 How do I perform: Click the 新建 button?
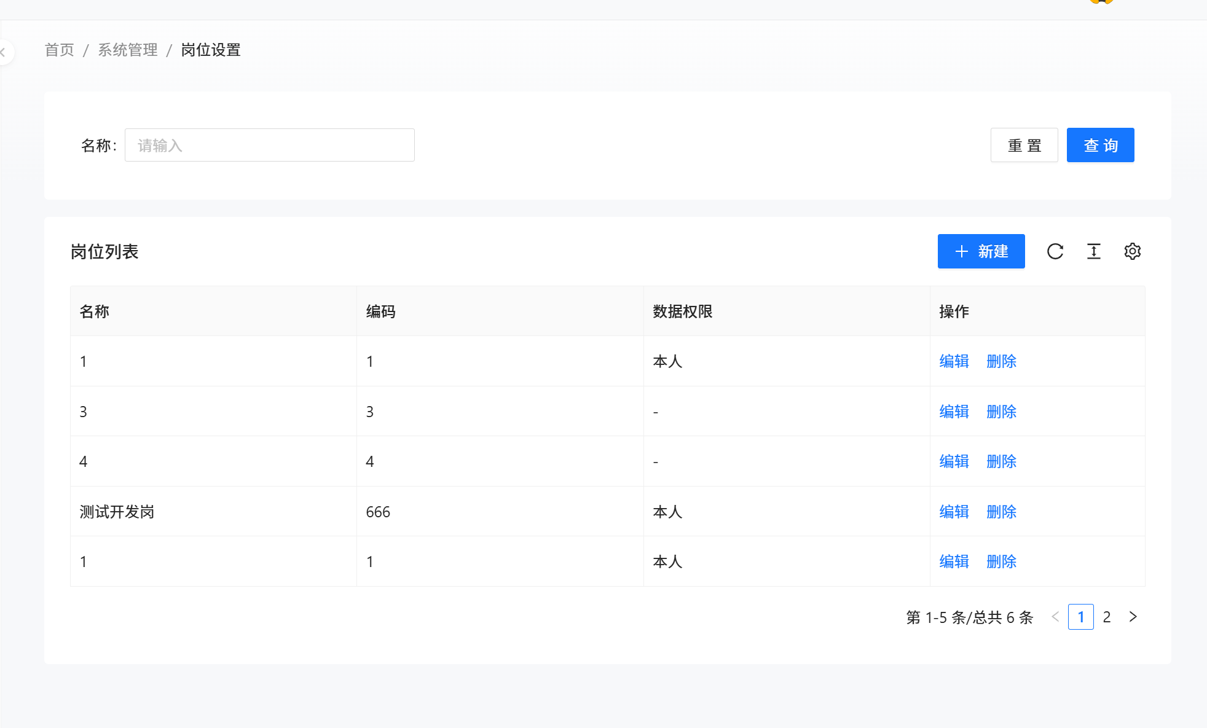(981, 251)
